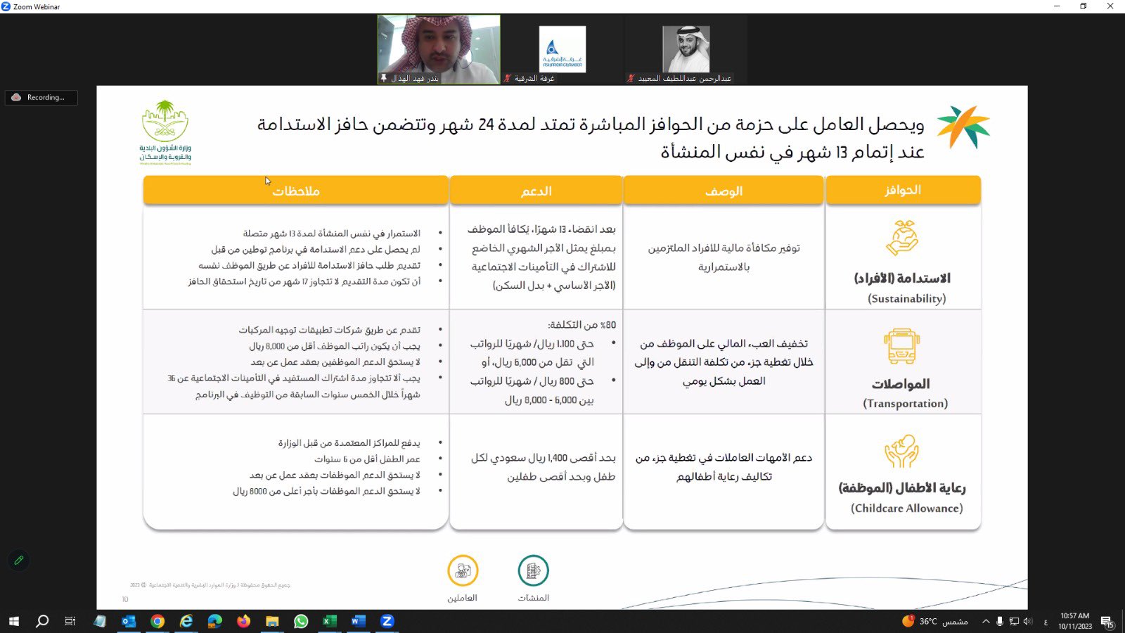Select the Sustainability incentive icon
This screenshot has height=633, width=1125.
[902, 238]
